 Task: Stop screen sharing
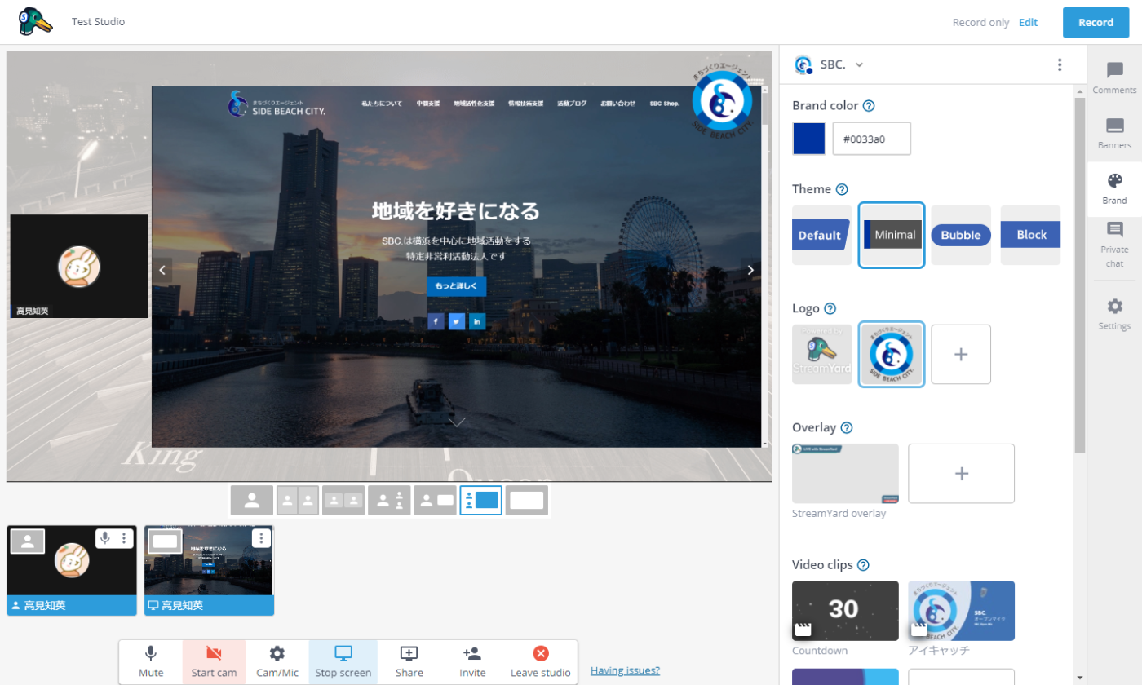tap(343, 661)
